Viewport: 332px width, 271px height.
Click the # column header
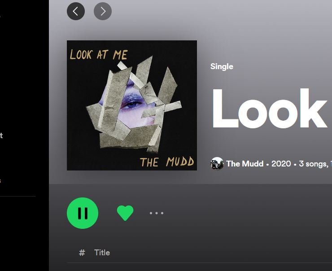[82, 253]
